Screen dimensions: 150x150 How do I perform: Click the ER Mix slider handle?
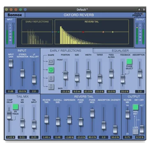22,123
